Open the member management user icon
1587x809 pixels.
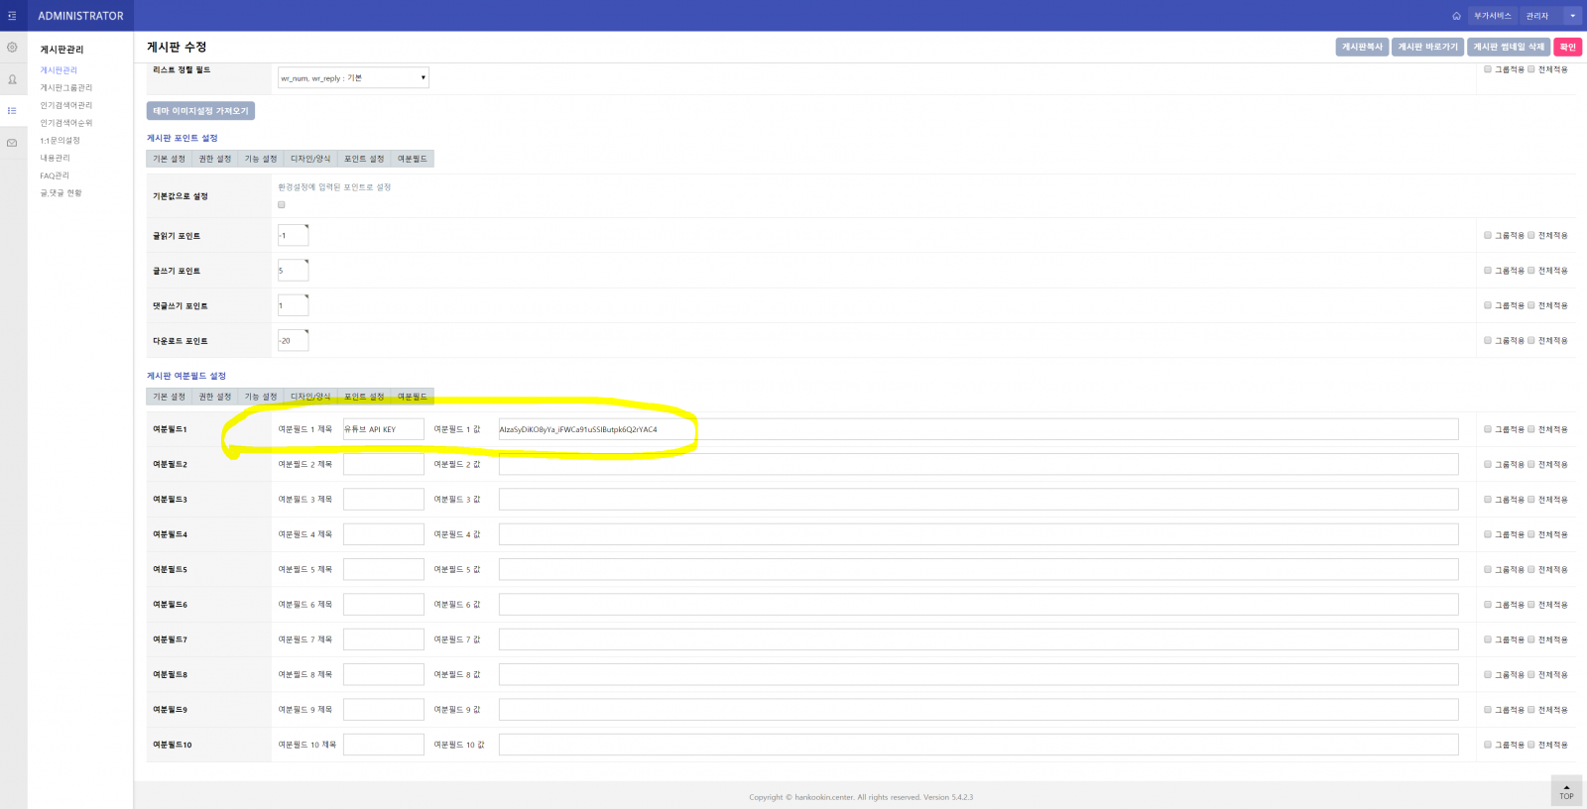tap(12, 79)
